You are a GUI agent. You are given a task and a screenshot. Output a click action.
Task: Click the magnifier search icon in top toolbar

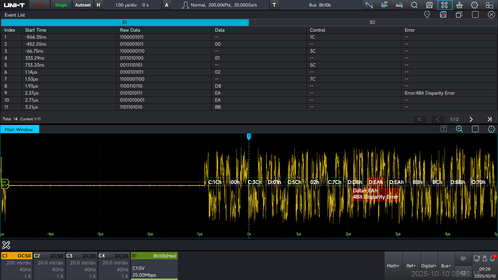(x=414, y=5)
